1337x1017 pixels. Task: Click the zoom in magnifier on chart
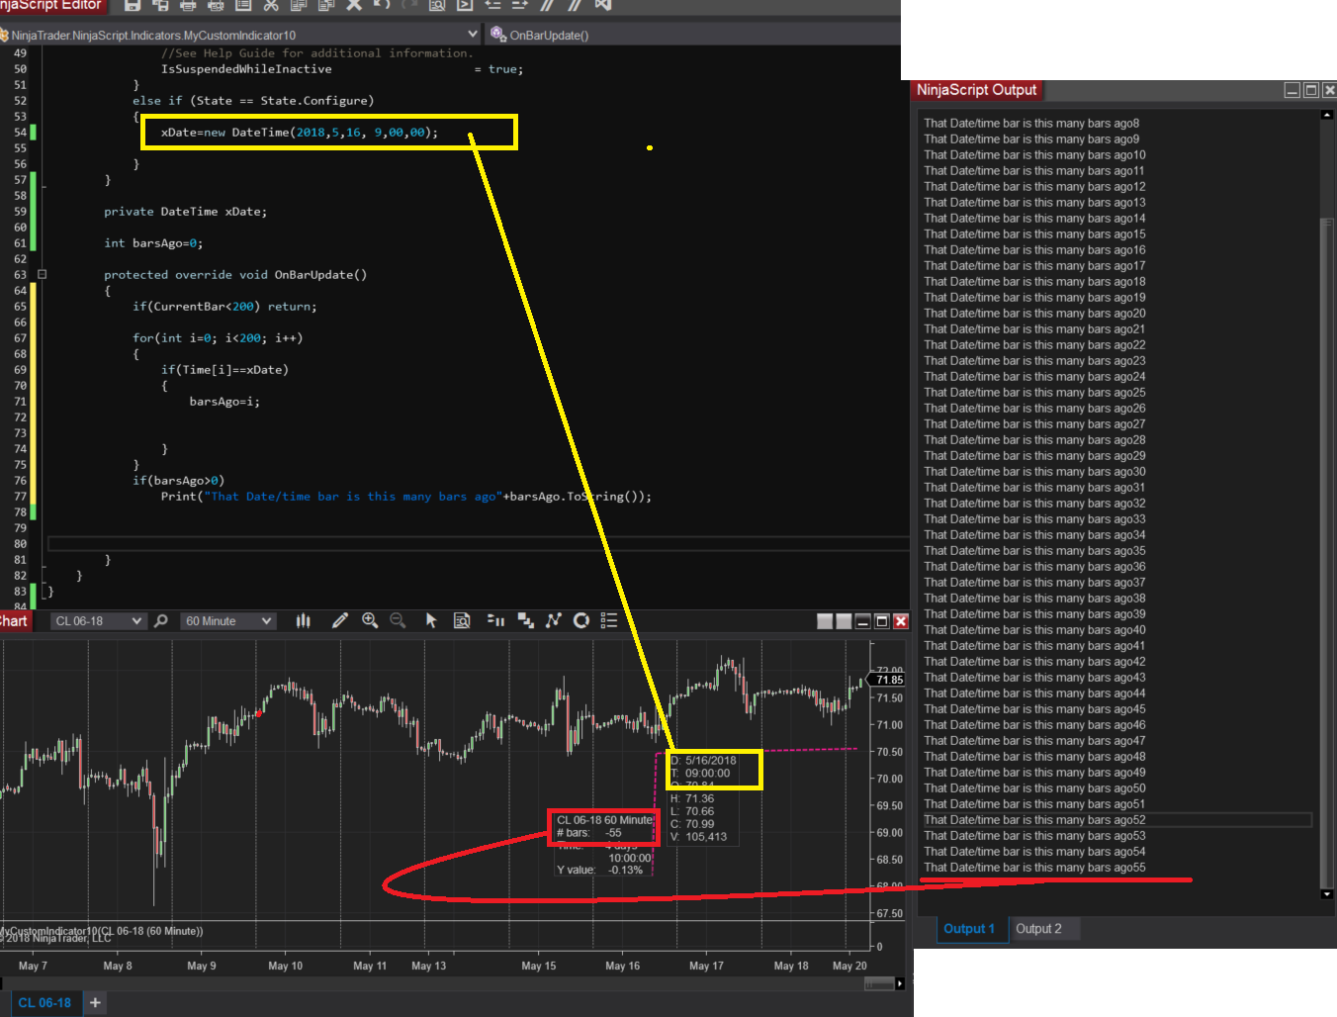370,620
